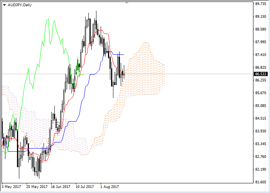The height and width of the screenshot is (193, 270).
Task: Click the current price label 86.533
Action: (x=261, y=74)
